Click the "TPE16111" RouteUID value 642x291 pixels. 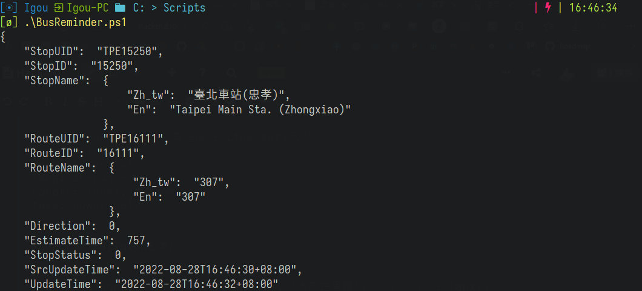pyautogui.click(x=133, y=139)
